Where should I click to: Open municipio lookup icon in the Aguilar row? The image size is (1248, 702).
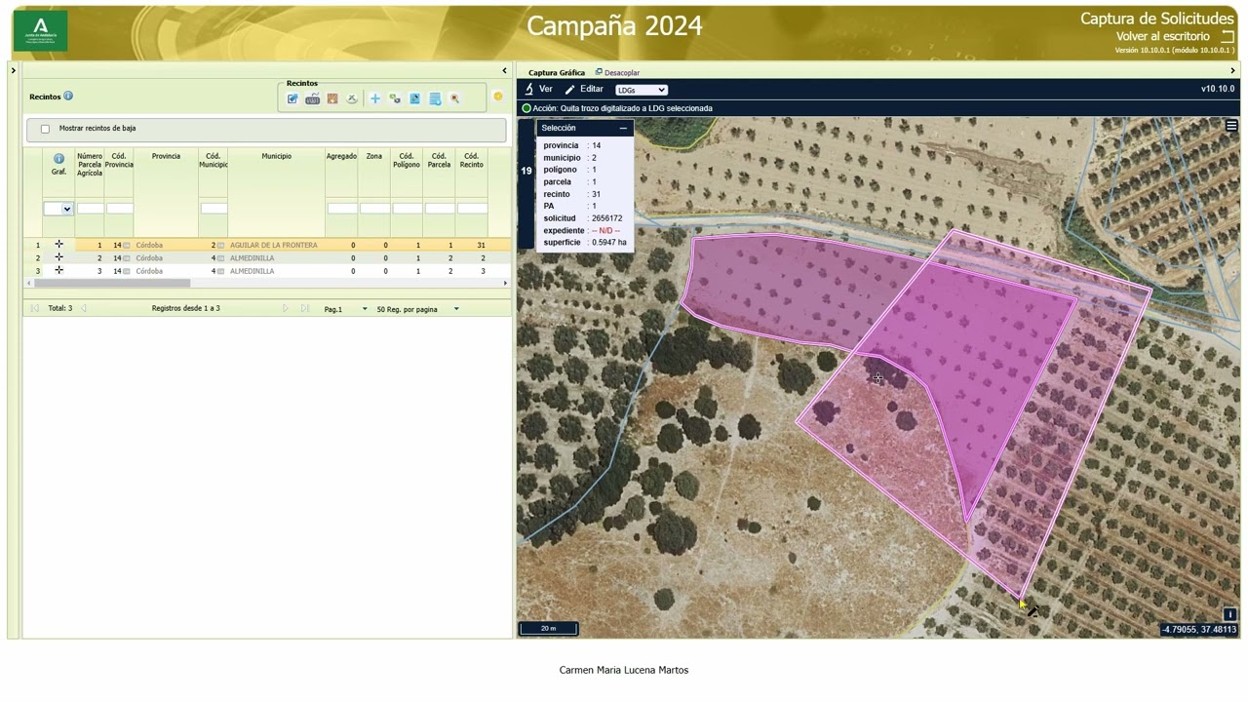[x=221, y=246]
